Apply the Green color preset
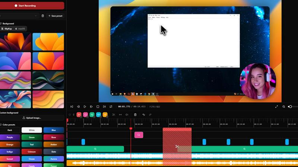Screen dimensions: 298x167 click(x=32, y=137)
